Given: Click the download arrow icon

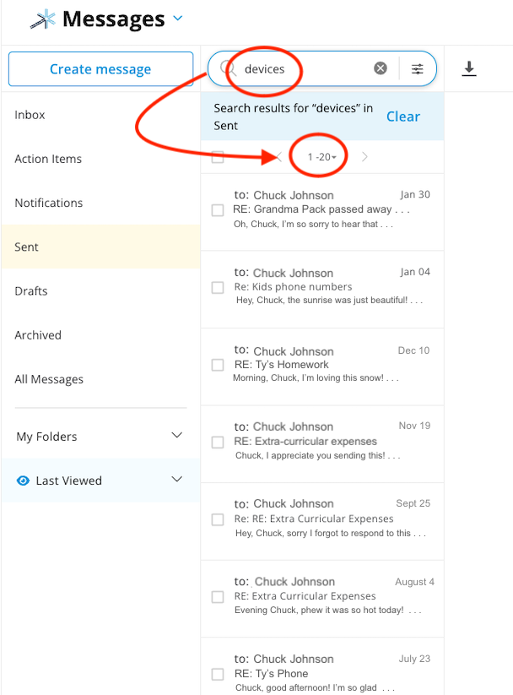Looking at the screenshot, I should click(468, 68).
